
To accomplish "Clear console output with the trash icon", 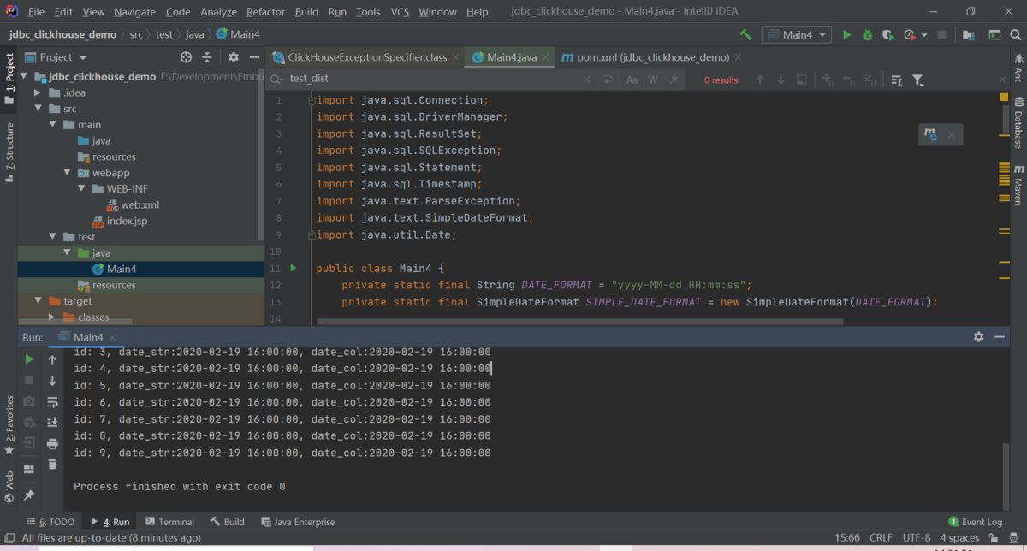I will click(x=52, y=464).
